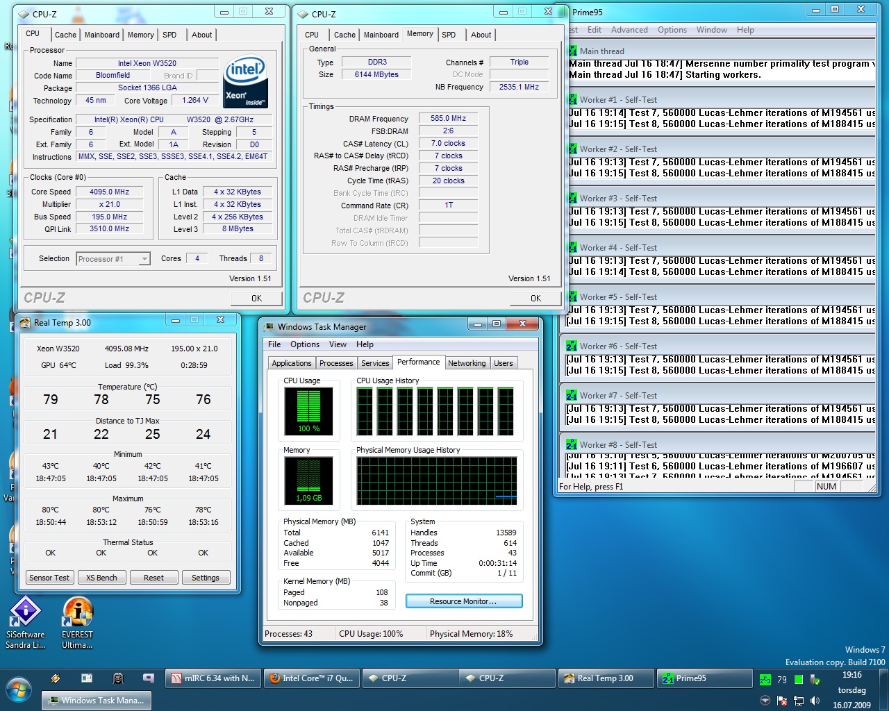The image size is (889, 711).
Task: Click Worker #5 Self-Test window icon
Action: 572,296
